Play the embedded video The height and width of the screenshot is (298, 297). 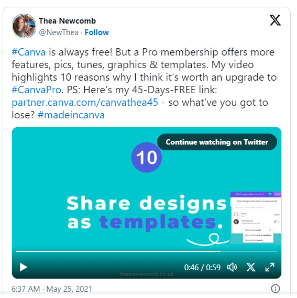(24, 267)
